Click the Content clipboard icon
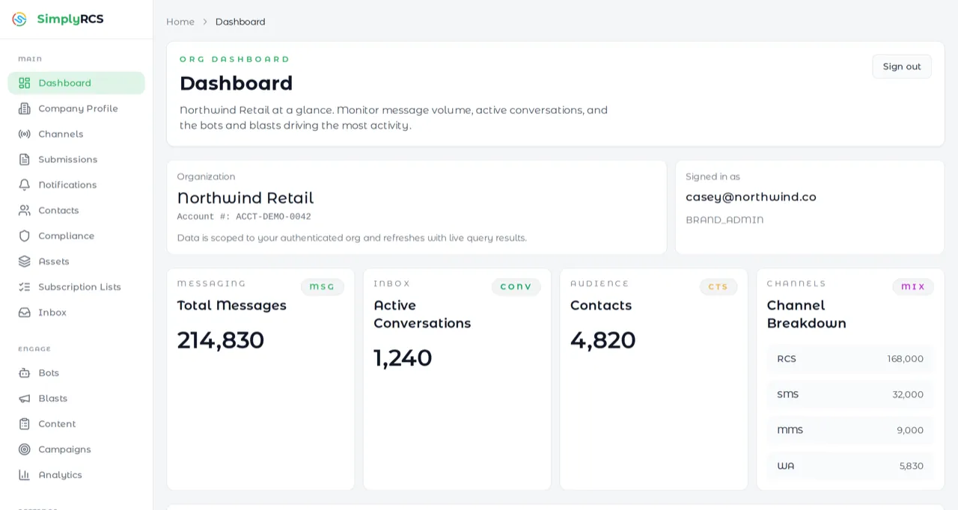Screen dimensions: 958x510 [25, 423]
